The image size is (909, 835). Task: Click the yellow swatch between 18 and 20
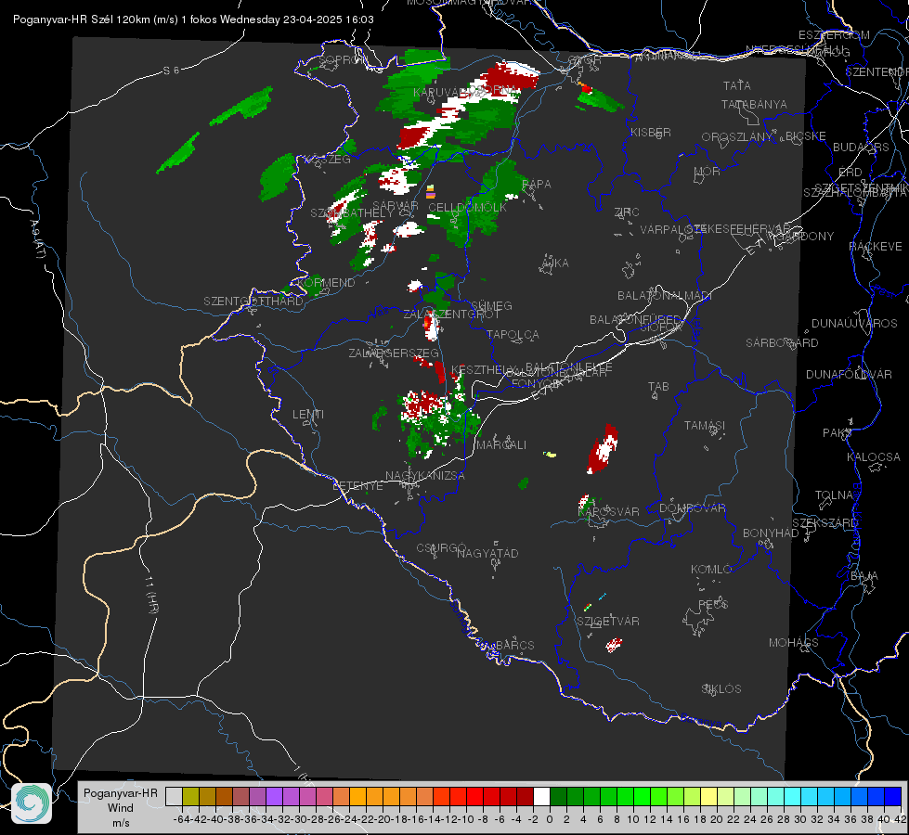(x=709, y=796)
